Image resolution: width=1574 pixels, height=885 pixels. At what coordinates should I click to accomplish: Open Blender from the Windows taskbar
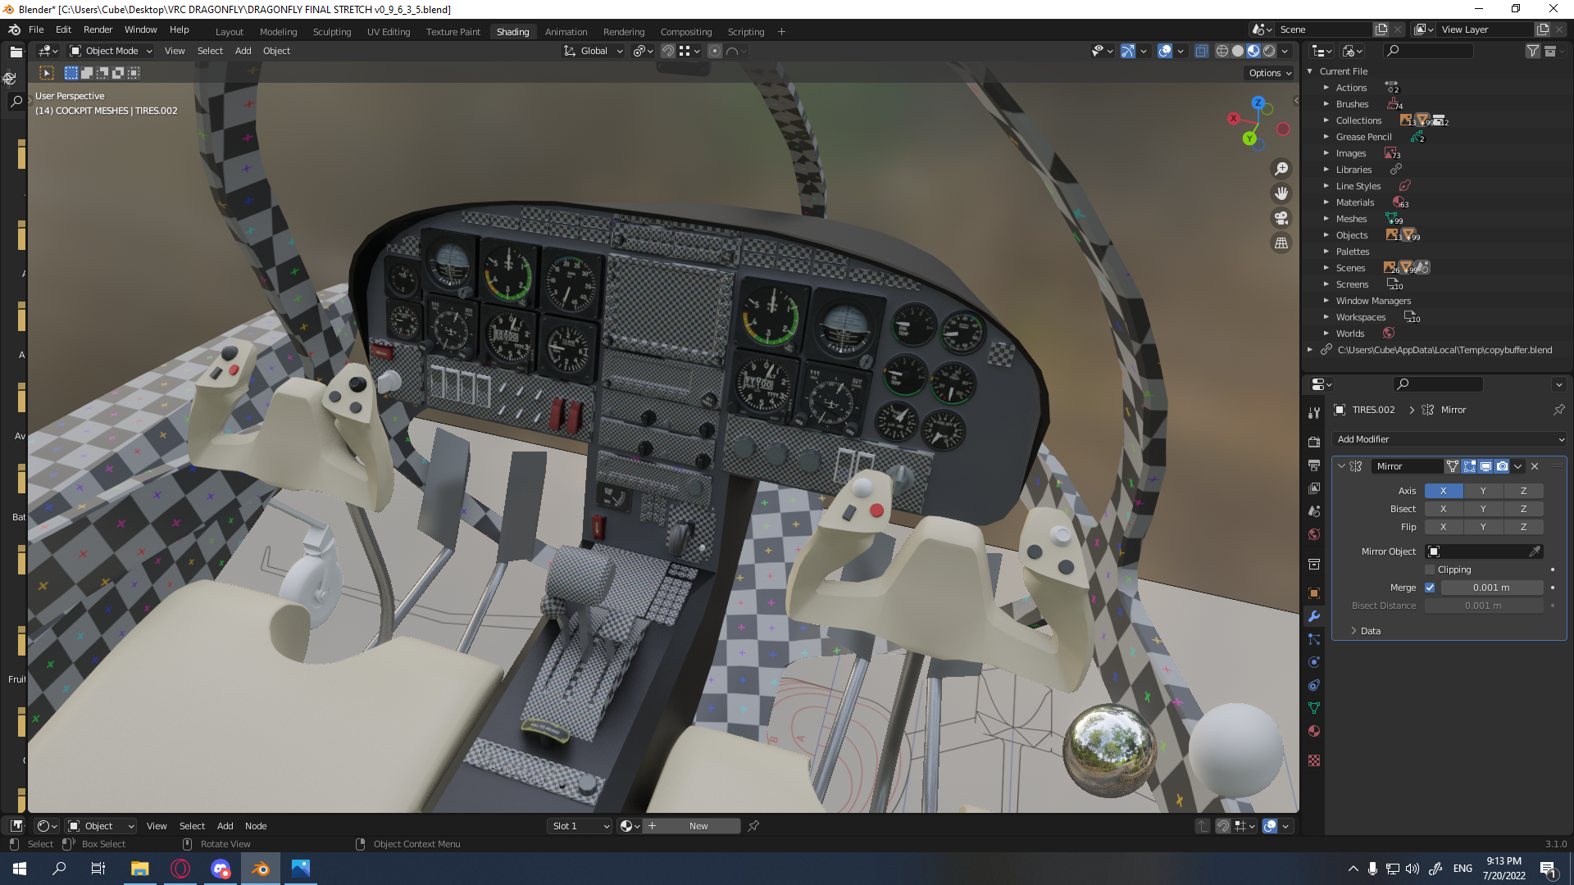(261, 869)
